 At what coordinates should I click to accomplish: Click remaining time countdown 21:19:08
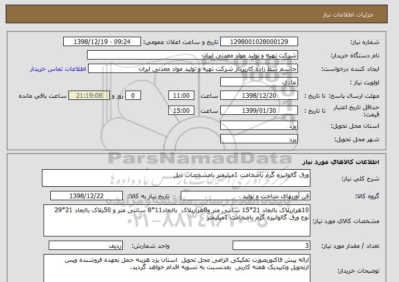(x=89, y=96)
